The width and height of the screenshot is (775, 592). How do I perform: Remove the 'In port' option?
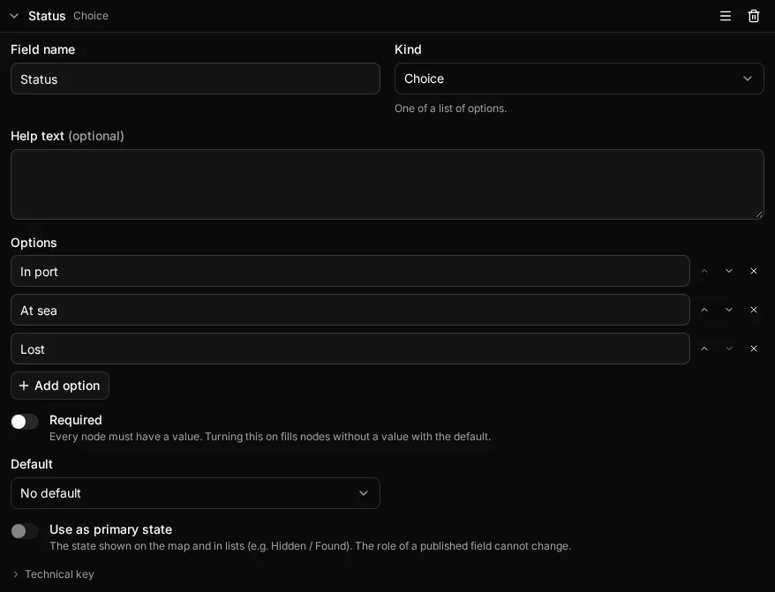click(x=753, y=271)
